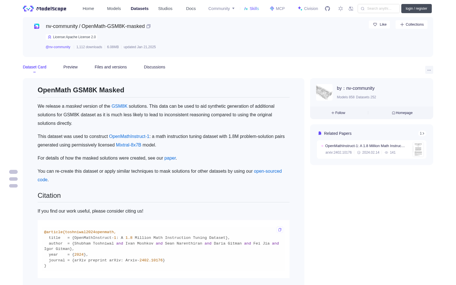
Task: Click the 'updated Jan 21,2025' text
Action: tap(140, 47)
